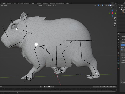Screen dimensions: 125x94
Task: Toggle snapping magnet in viewport header
Action: (48, 5)
